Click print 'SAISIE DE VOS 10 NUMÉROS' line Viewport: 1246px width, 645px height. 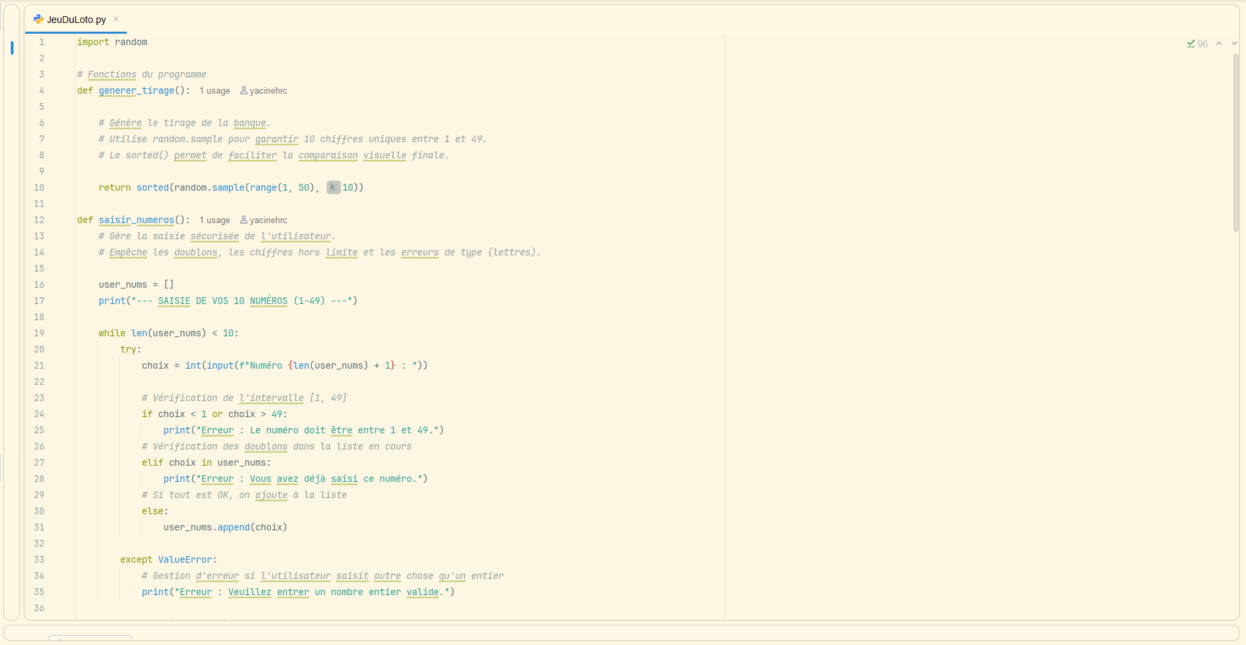point(228,301)
